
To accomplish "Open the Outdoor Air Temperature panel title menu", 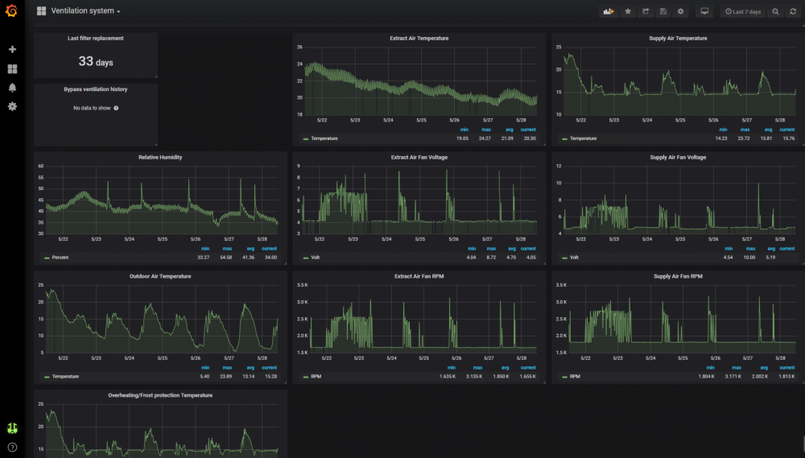I will tap(160, 276).
